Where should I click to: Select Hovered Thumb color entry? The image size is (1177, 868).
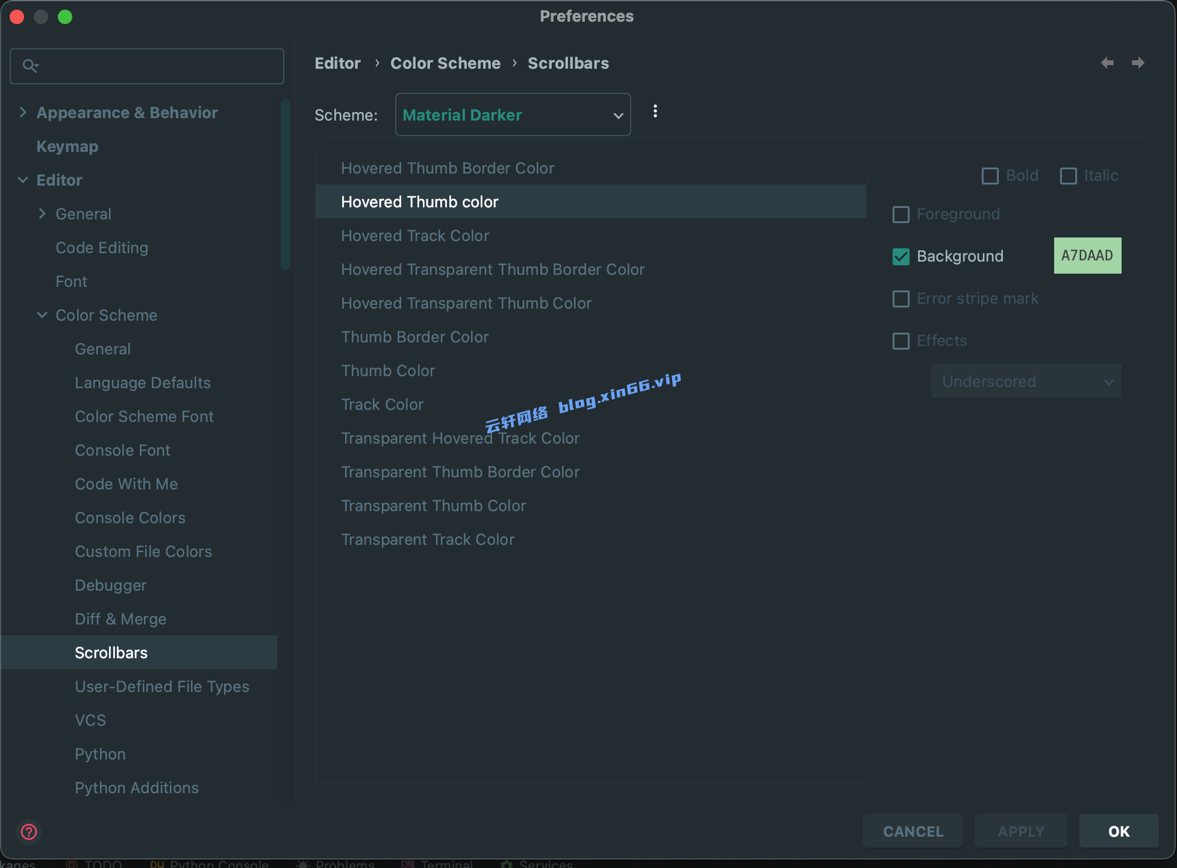point(591,201)
